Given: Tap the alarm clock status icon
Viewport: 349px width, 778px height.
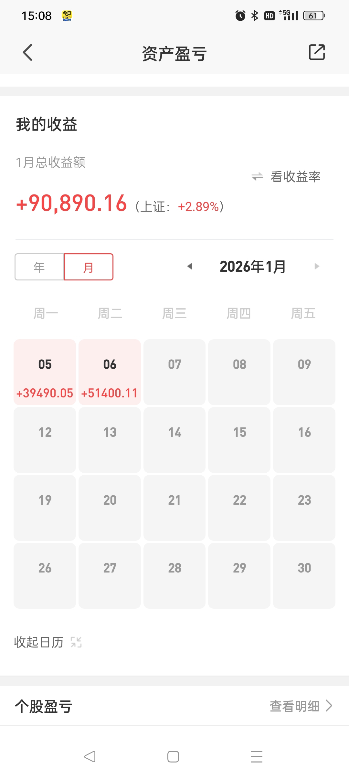Looking at the screenshot, I should point(240,16).
